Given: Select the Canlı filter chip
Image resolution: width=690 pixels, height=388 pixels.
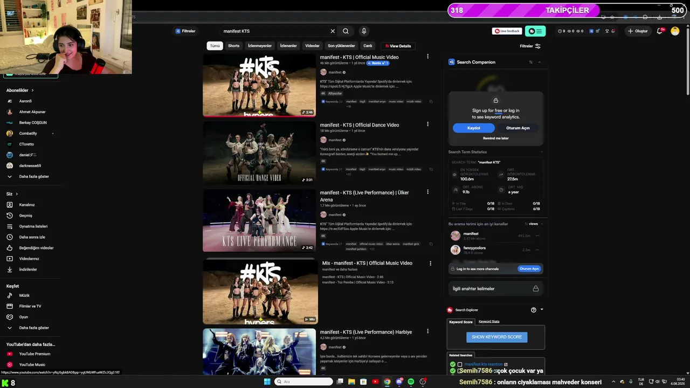Looking at the screenshot, I should point(368,46).
